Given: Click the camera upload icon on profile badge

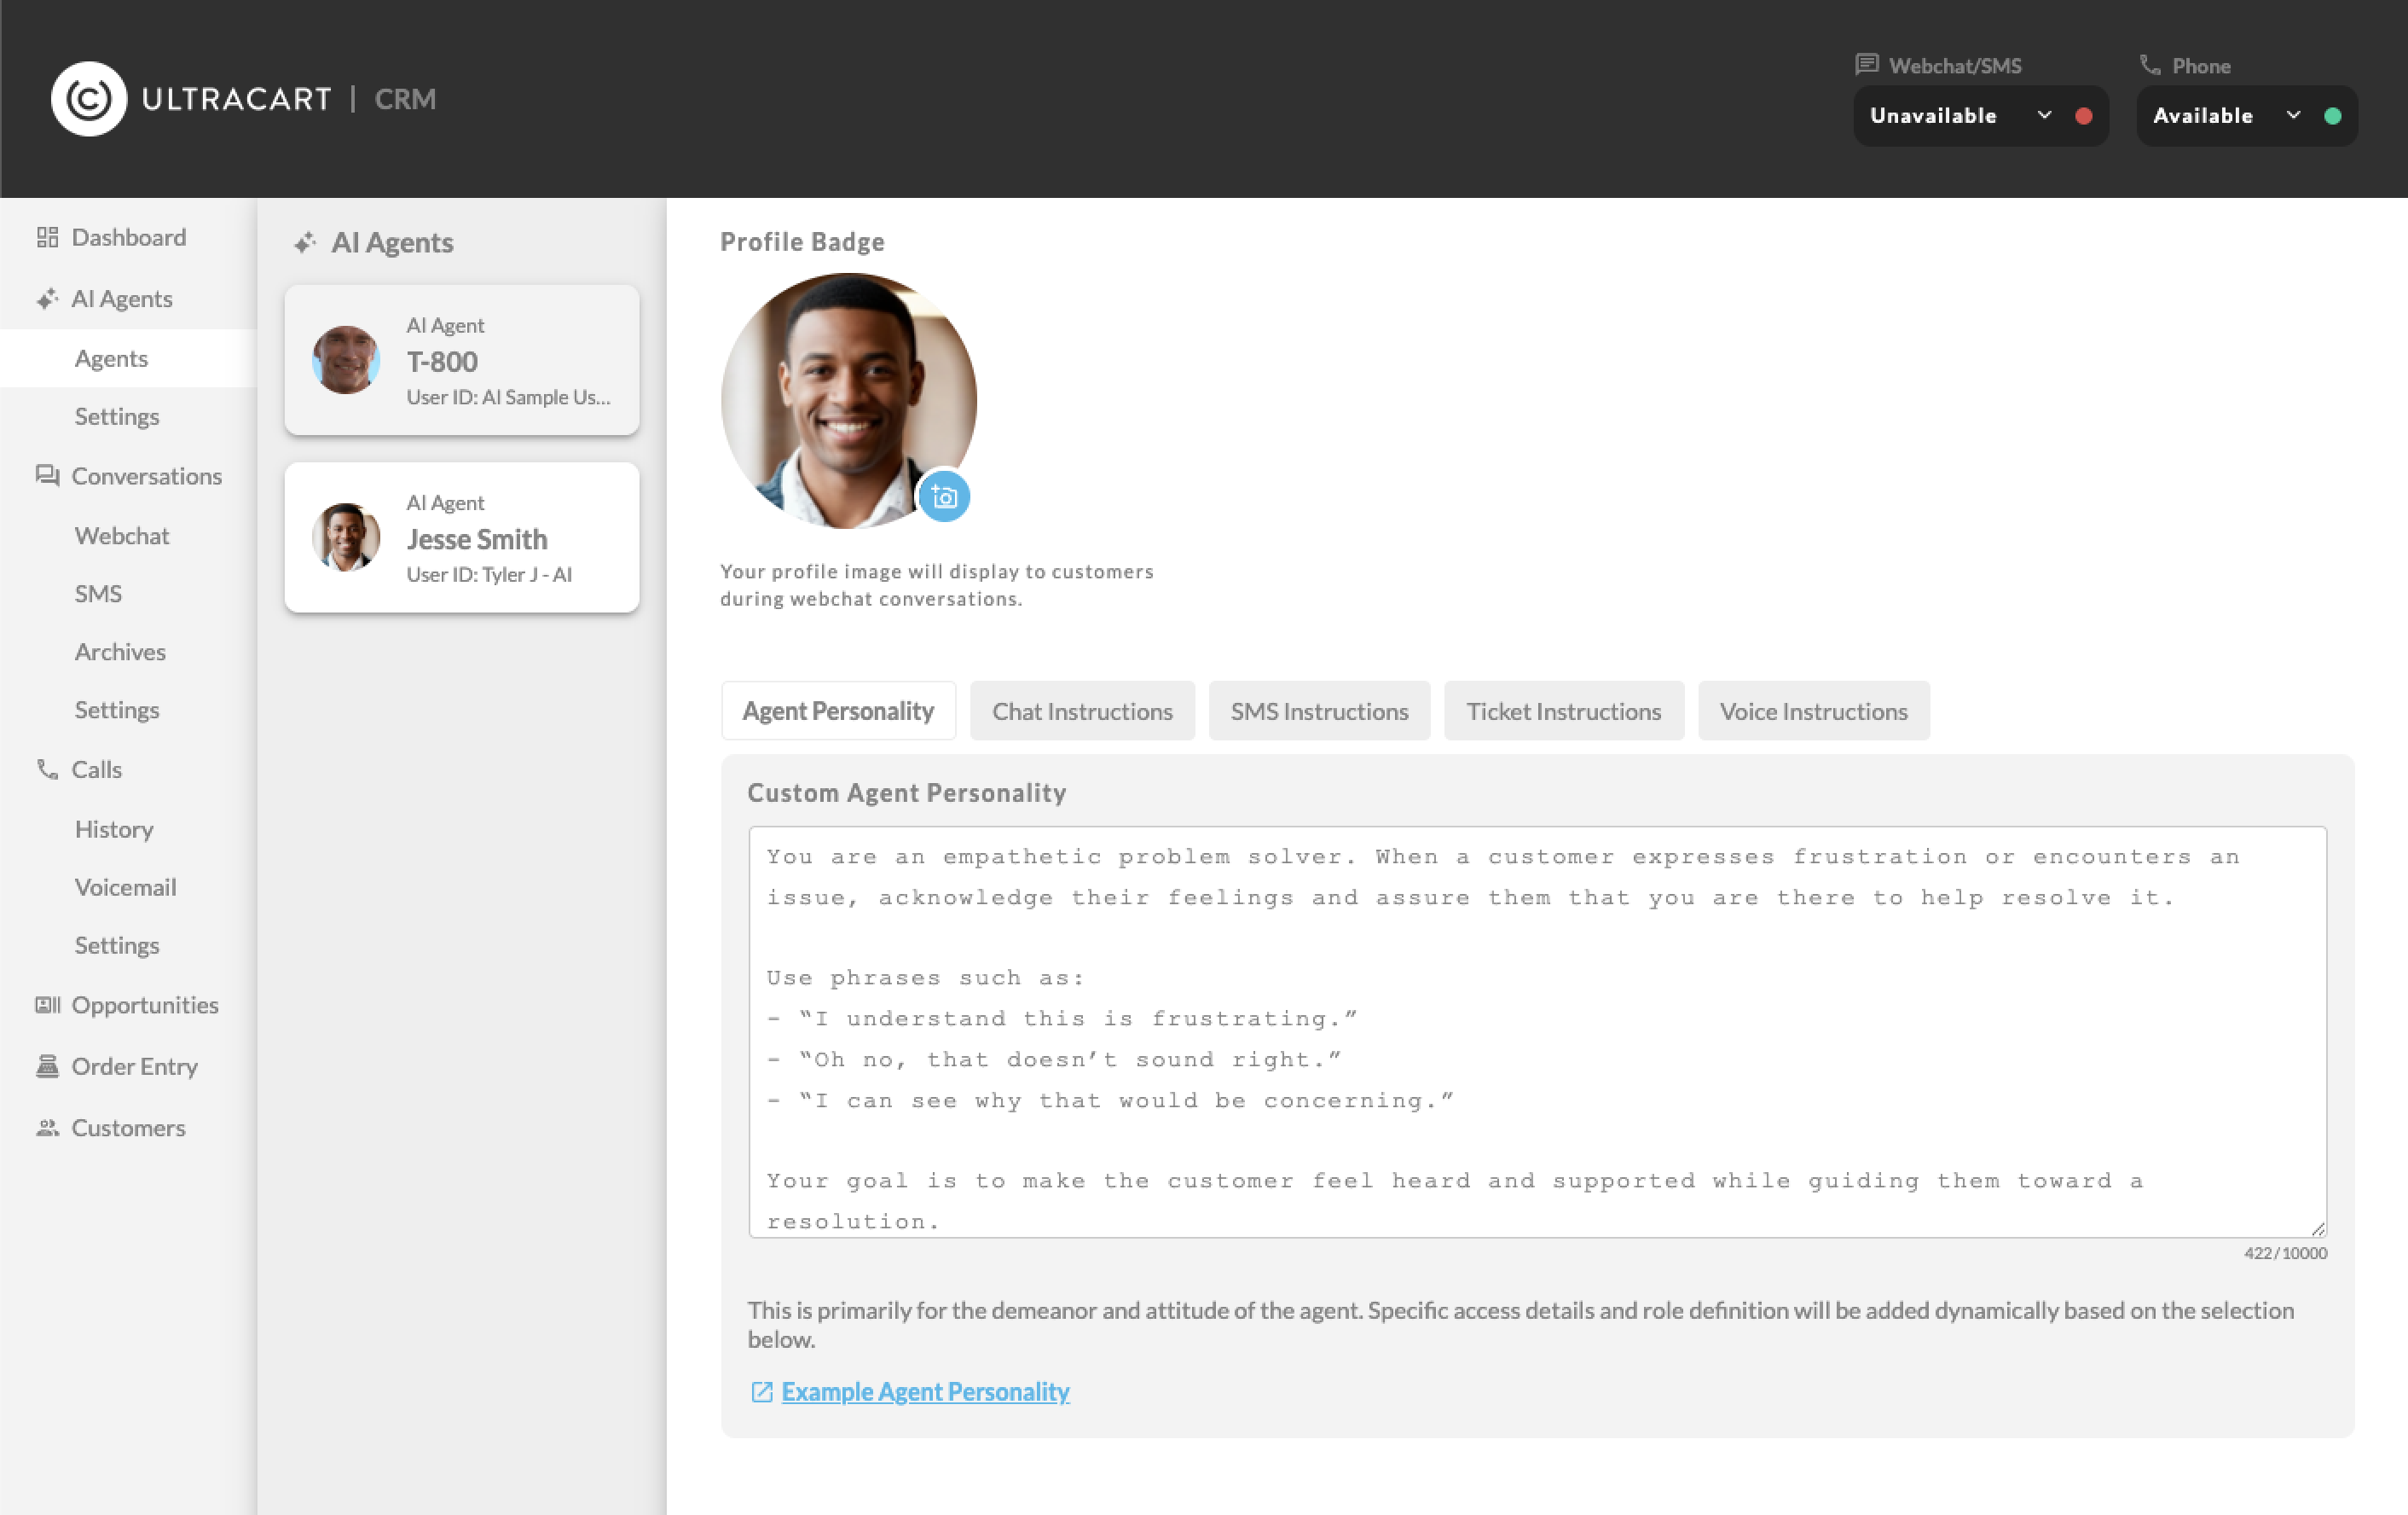Looking at the screenshot, I should 943,496.
